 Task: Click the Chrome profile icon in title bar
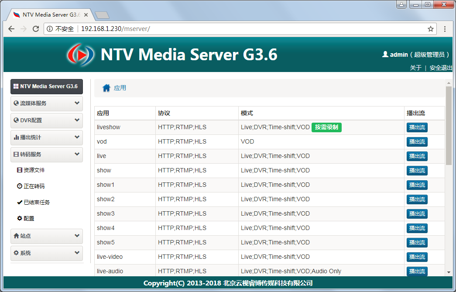click(401, 4)
